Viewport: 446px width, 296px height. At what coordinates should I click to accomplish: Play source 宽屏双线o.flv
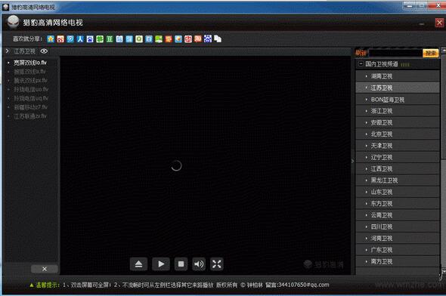click(x=30, y=63)
